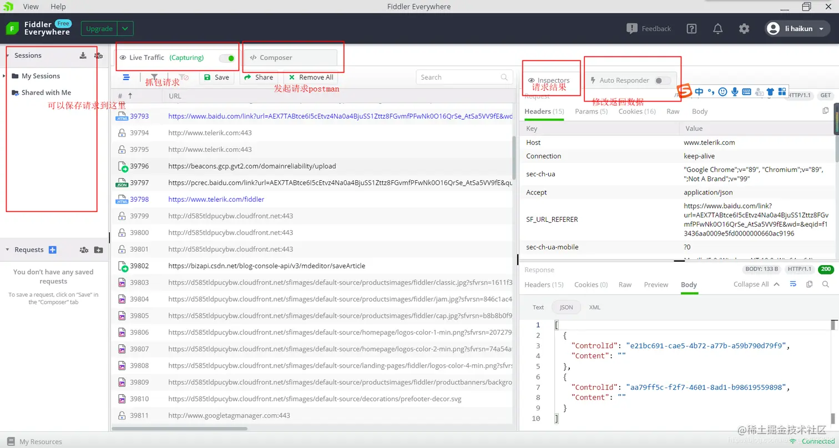Clear all filters with the crossed funnel icon
The image size is (839, 448).
point(184,78)
